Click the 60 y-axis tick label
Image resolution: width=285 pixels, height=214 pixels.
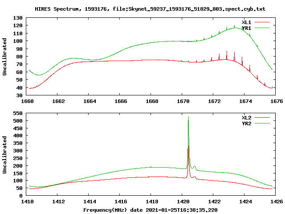20,72
